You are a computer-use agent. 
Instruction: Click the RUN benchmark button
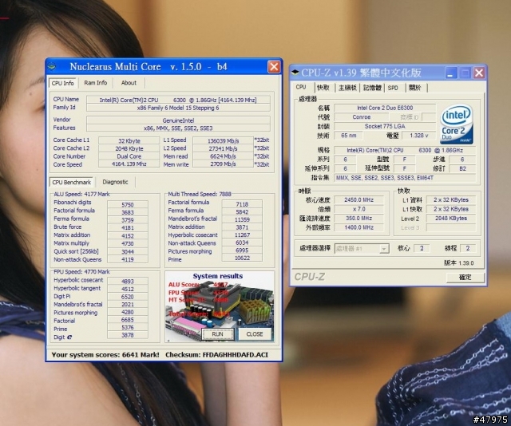pos(217,334)
